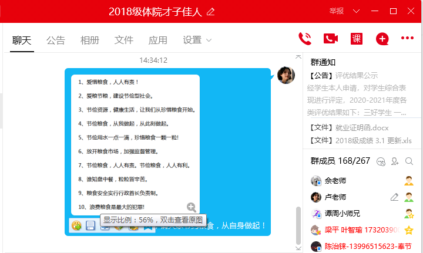Screen dimensions: 423x253
Task: Open the 文件 files tab
Action: point(124,40)
